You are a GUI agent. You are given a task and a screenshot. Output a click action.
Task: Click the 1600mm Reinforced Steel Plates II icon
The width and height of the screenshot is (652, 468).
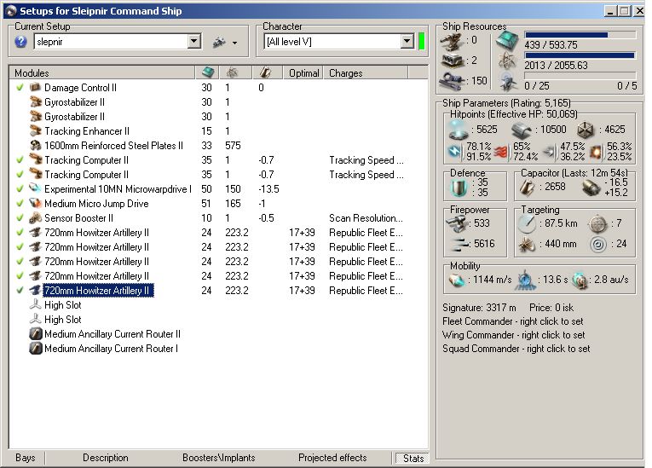tap(35, 146)
